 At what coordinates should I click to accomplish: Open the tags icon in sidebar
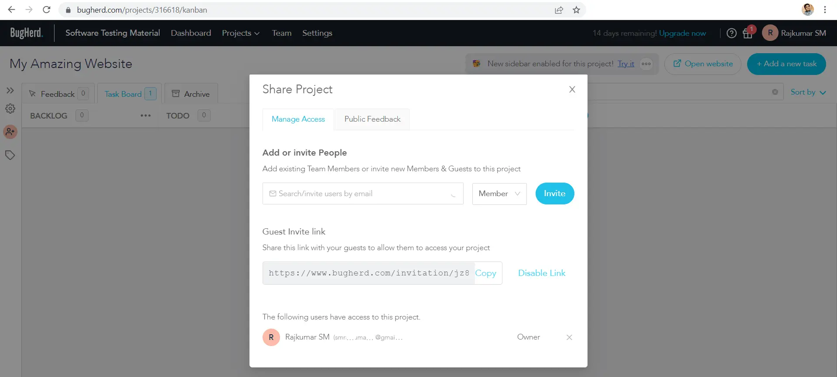click(10, 155)
